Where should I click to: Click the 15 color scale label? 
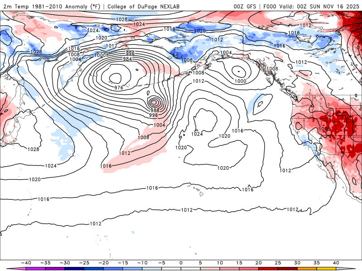pos(239,263)
